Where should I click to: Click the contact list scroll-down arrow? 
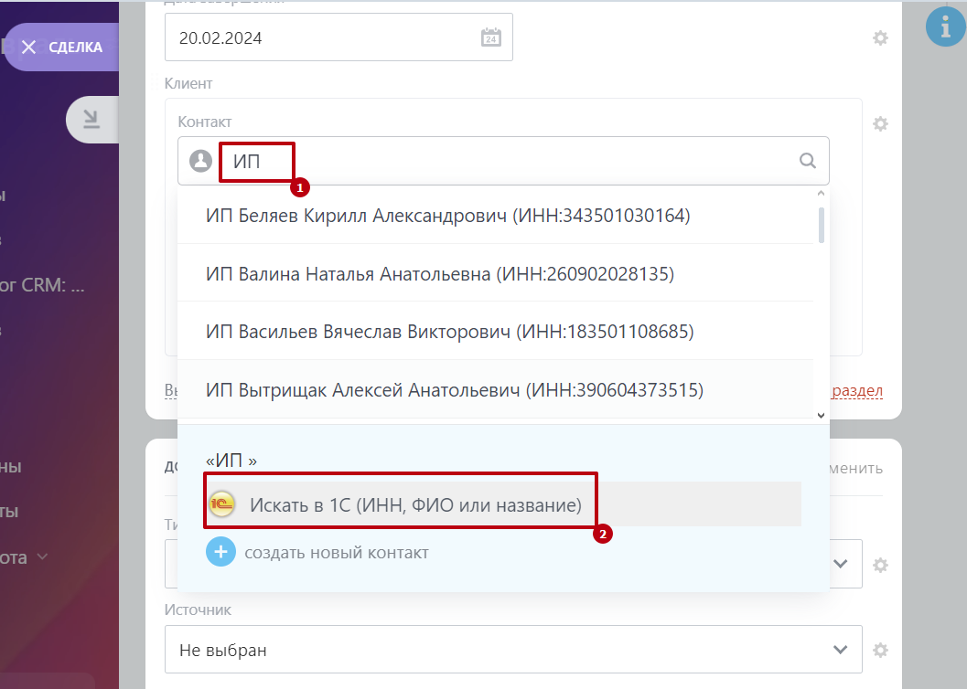[x=821, y=414]
